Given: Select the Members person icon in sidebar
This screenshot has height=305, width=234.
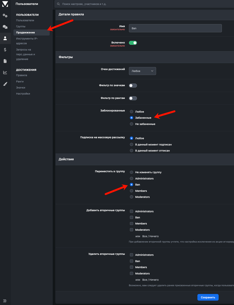Looking at the screenshot, I should (x=5, y=38).
